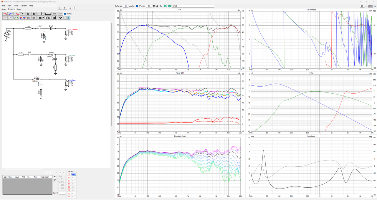This screenshot has width=377, height=200.
Task: Add a ground symbol component
Action: 60,18
